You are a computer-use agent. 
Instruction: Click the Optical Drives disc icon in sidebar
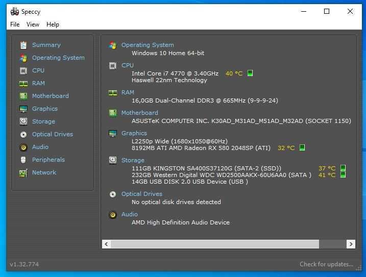(23, 134)
